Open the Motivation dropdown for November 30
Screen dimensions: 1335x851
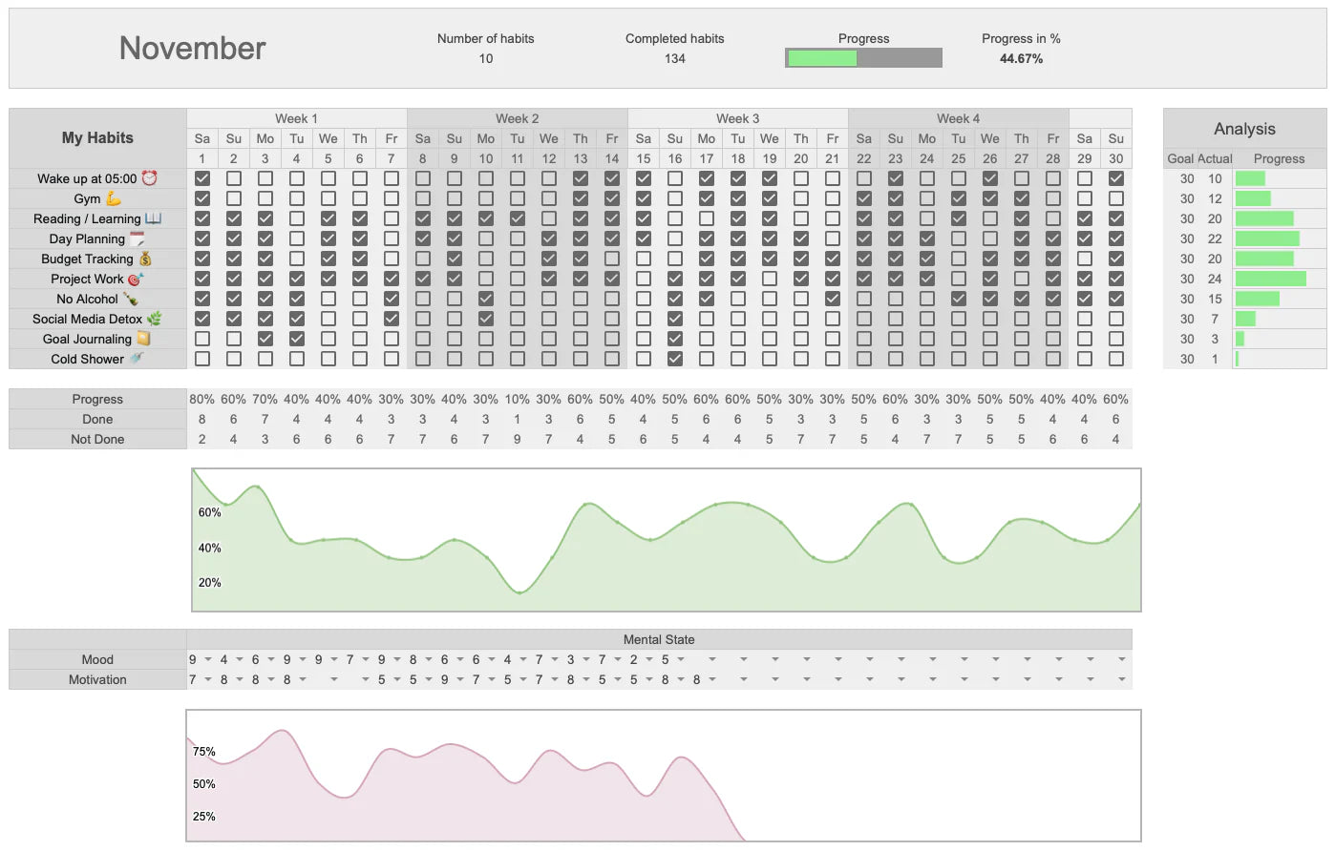[x=1120, y=679]
